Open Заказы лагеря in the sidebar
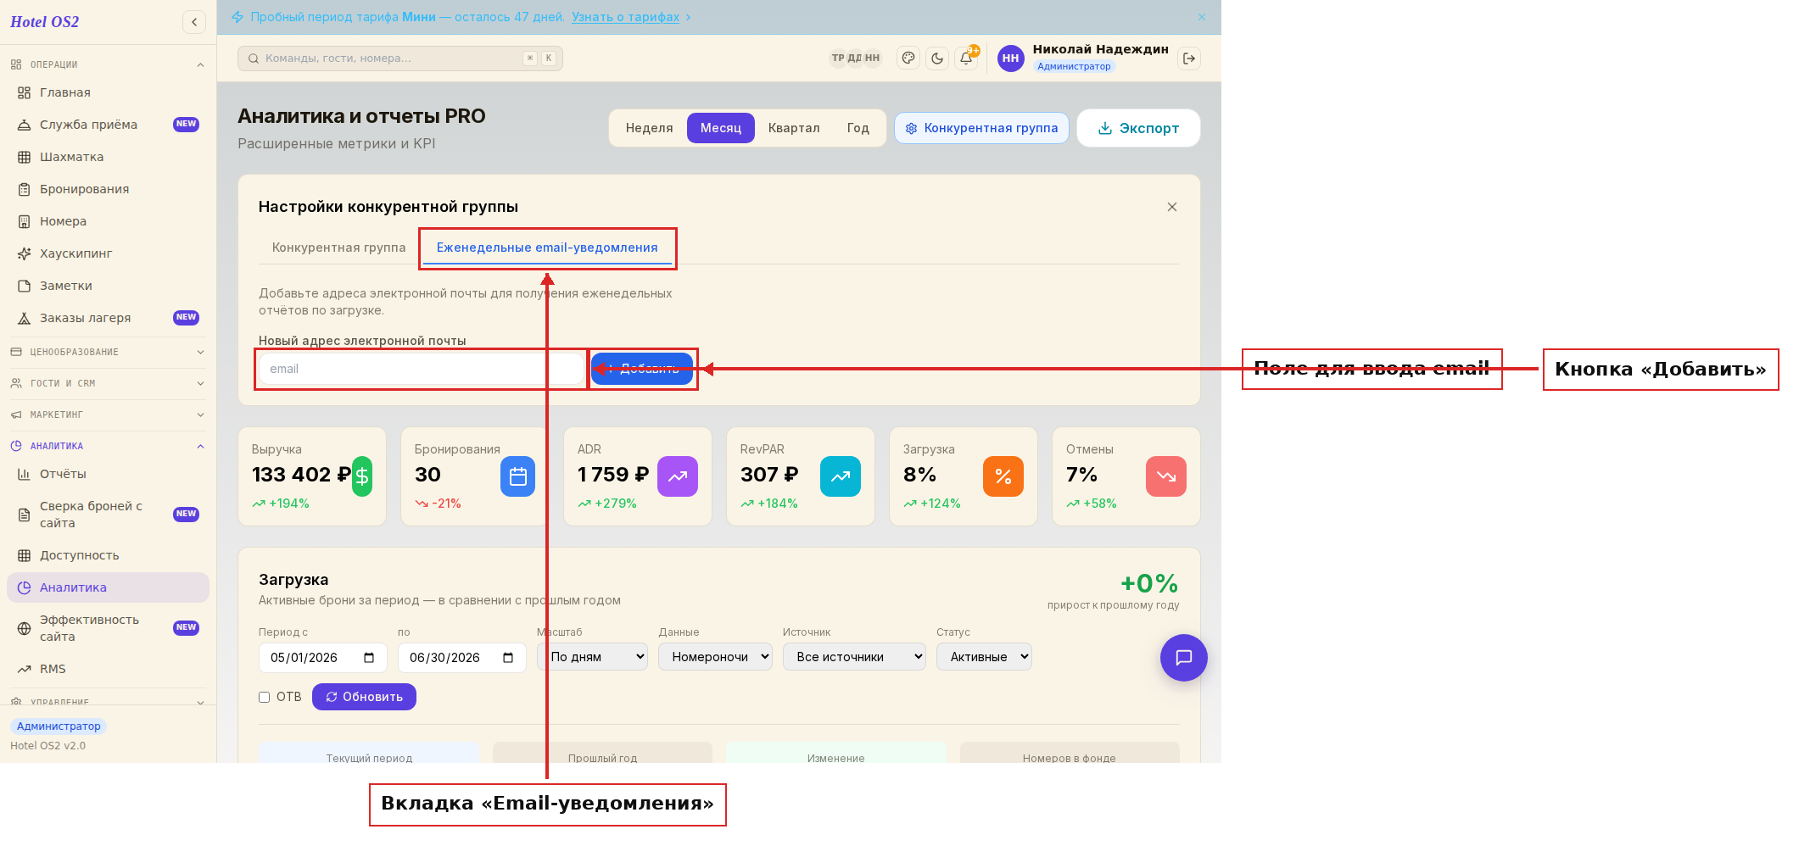This screenshot has height=846, width=1799. 108,318
